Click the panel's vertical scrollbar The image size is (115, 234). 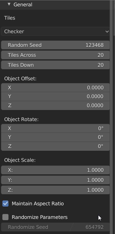coord(114,18)
